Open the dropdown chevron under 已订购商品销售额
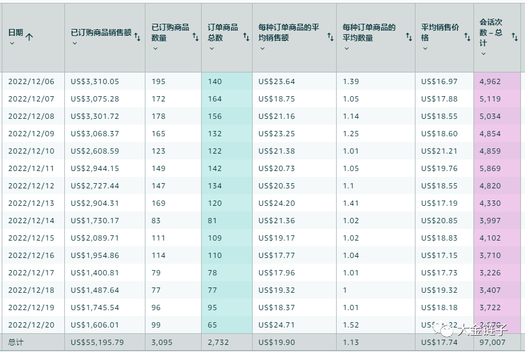This screenshot has width=525, height=353. tap(75, 44)
